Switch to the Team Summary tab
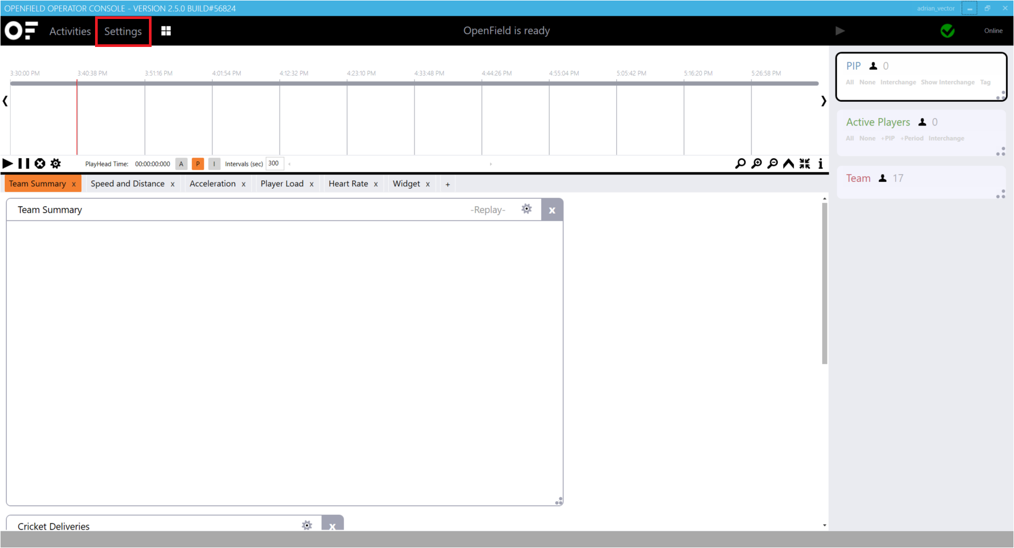The width and height of the screenshot is (1014, 548). (37, 184)
